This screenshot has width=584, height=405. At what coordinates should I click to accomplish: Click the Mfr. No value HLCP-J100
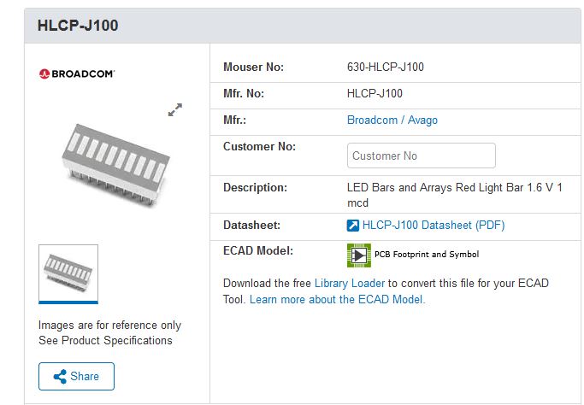[x=375, y=93]
